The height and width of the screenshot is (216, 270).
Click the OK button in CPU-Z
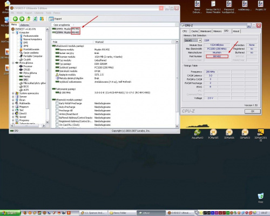tap(253, 111)
